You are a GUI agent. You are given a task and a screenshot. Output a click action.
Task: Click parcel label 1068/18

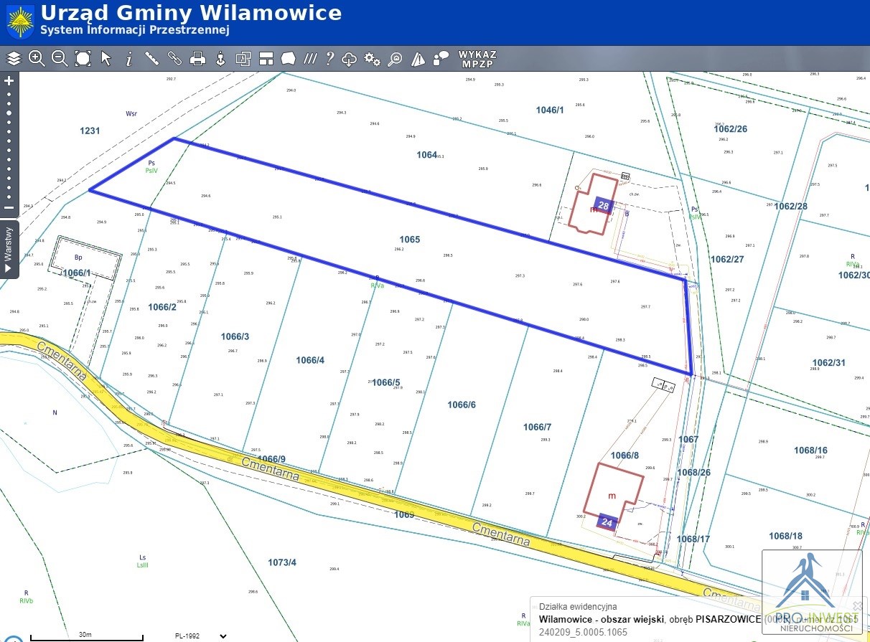click(x=786, y=536)
